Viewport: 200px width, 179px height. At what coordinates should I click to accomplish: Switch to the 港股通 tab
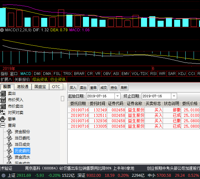coord(23,87)
